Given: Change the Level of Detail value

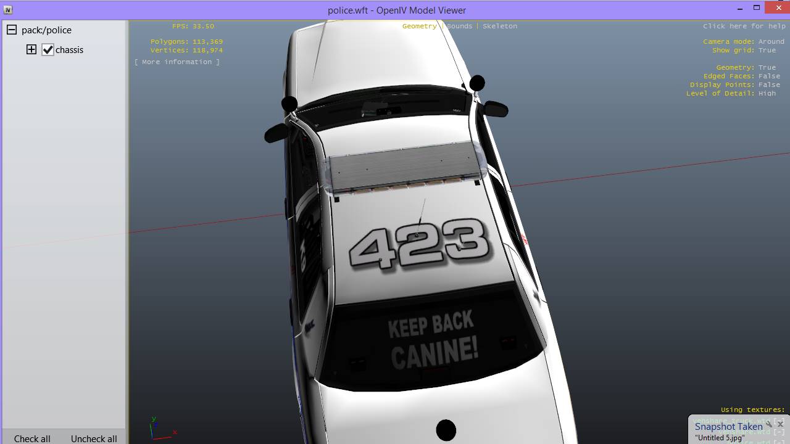Looking at the screenshot, I should pos(767,93).
